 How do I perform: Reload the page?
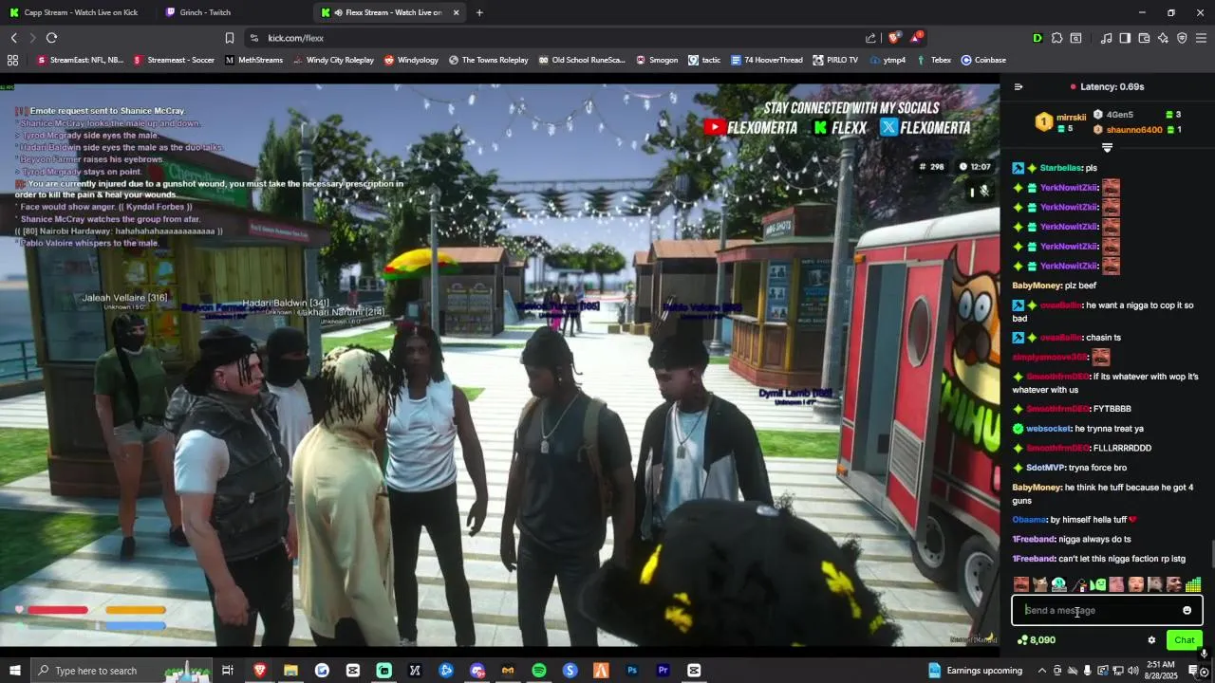coord(51,38)
